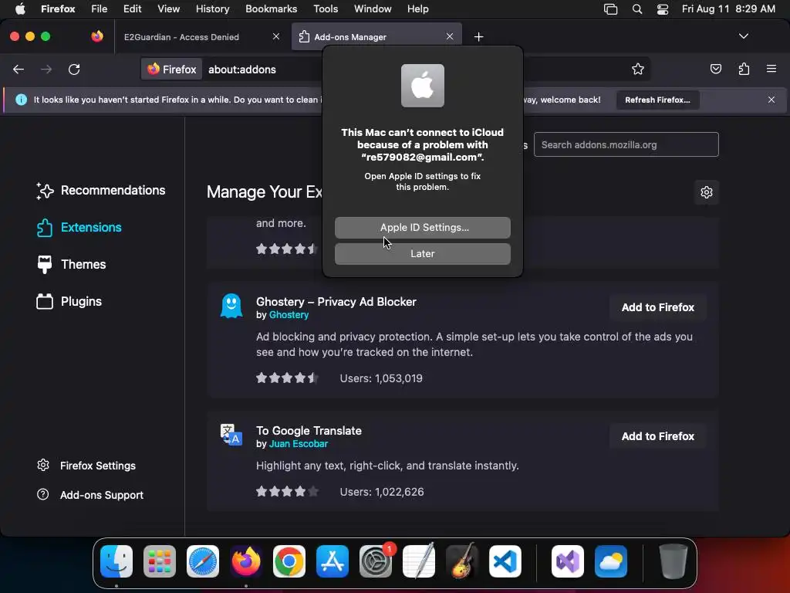Open the Tools menu
790x593 pixels.
[326, 8]
